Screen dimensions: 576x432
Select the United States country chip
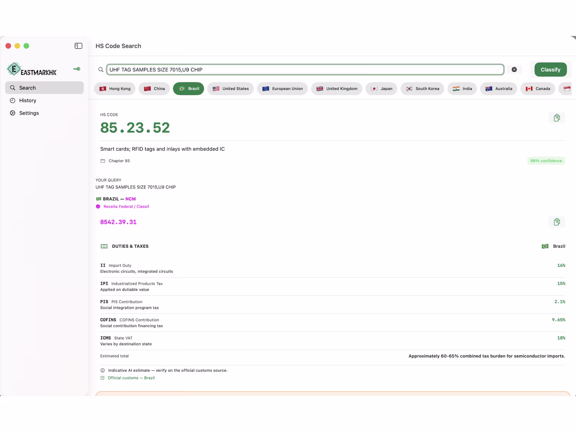pos(230,89)
